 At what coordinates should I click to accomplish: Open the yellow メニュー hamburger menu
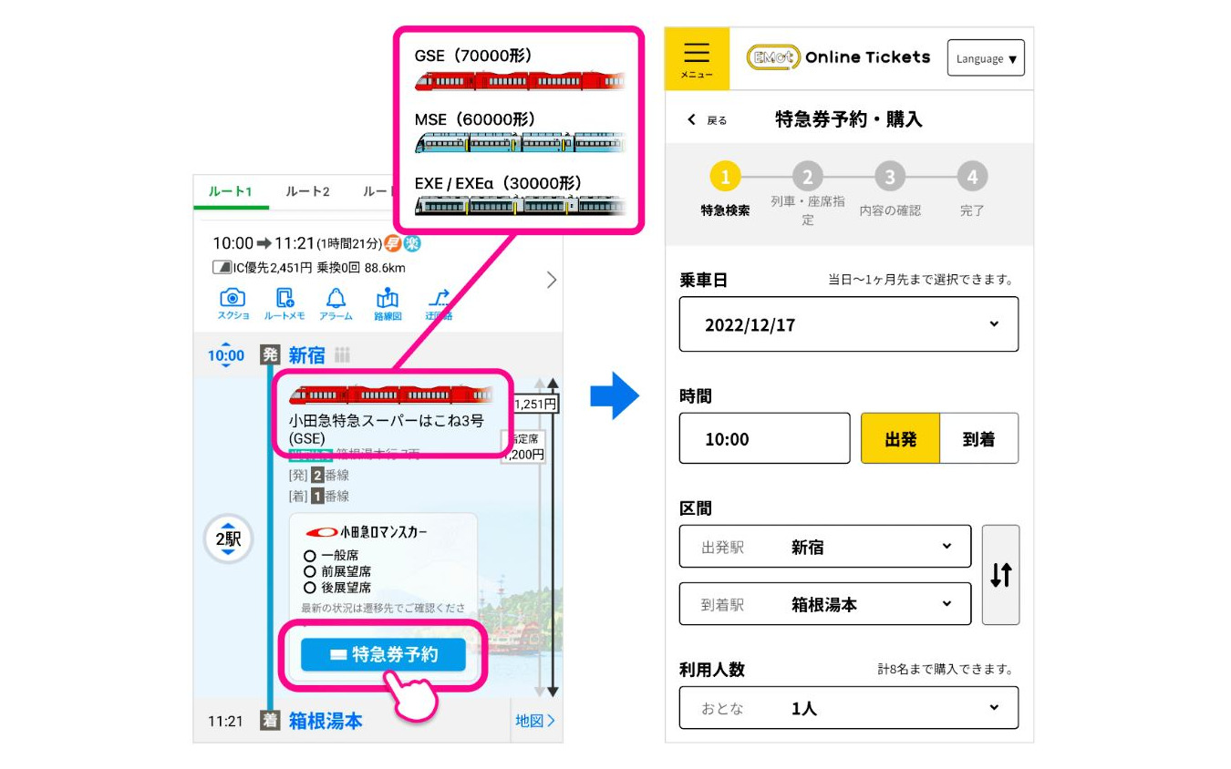coord(697,58)
